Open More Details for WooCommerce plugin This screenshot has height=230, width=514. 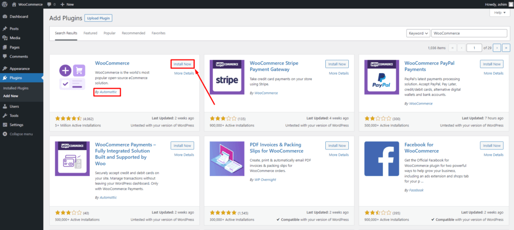tap(184, 73)
